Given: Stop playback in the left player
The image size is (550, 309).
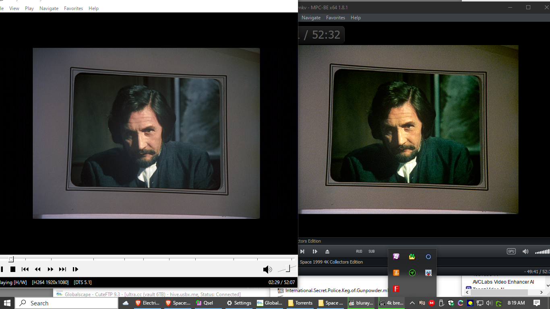Looking at the screenshot, I should (x=13, y=269).
